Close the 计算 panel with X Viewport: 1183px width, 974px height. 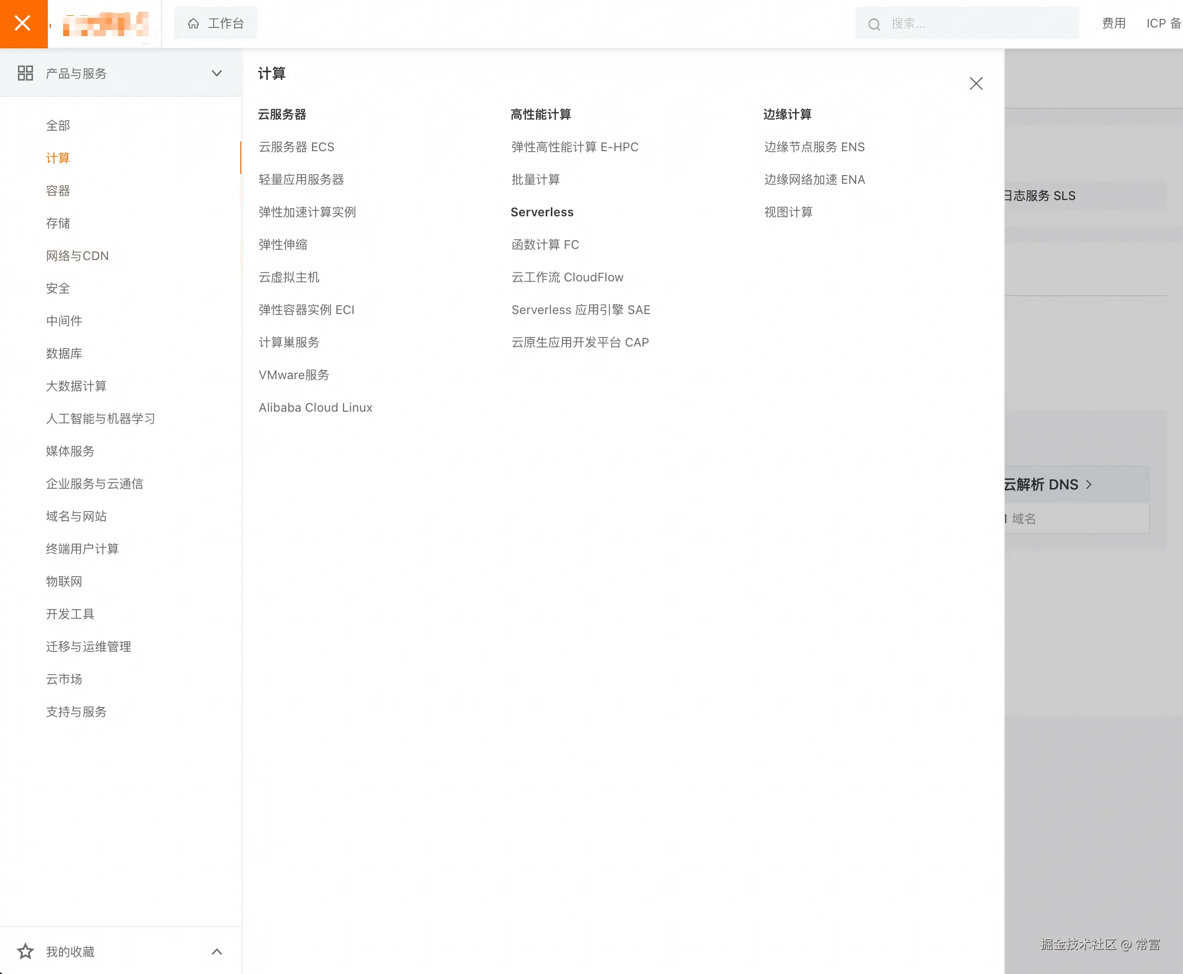click(976, 83)
